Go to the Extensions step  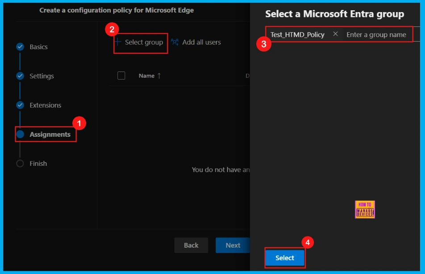coord(45,105)
